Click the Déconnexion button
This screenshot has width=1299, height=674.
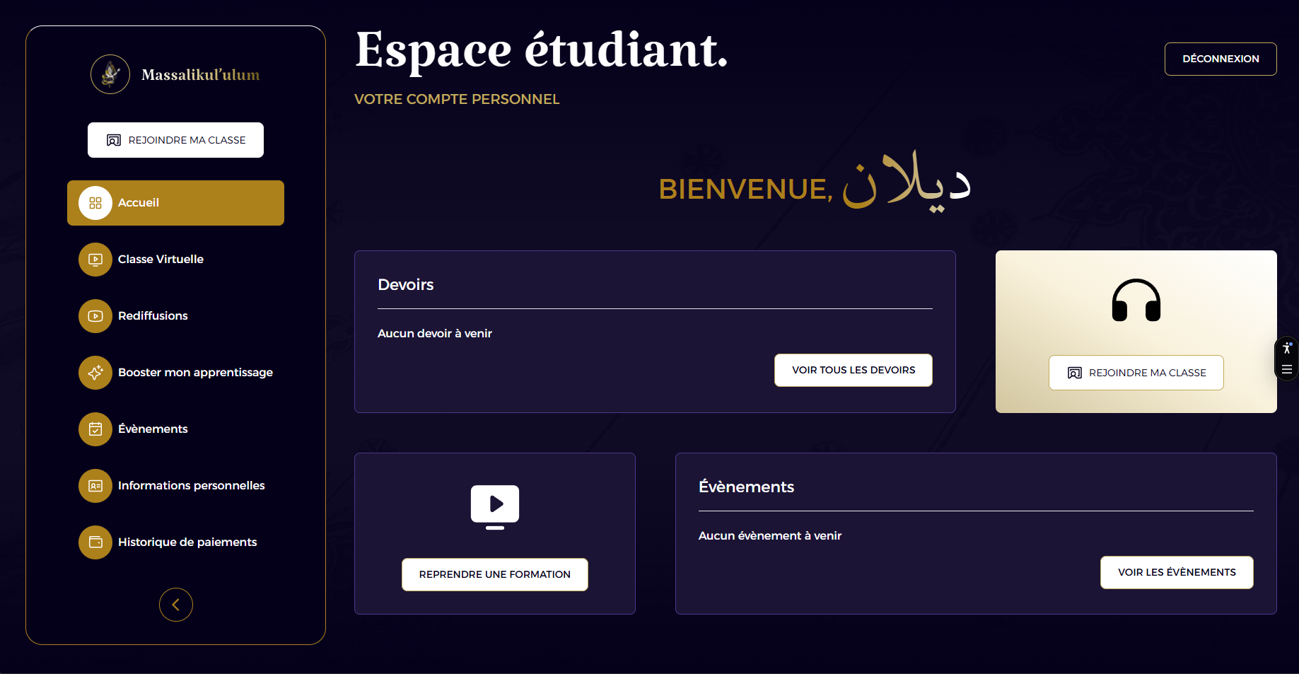tap(1220, 59)
